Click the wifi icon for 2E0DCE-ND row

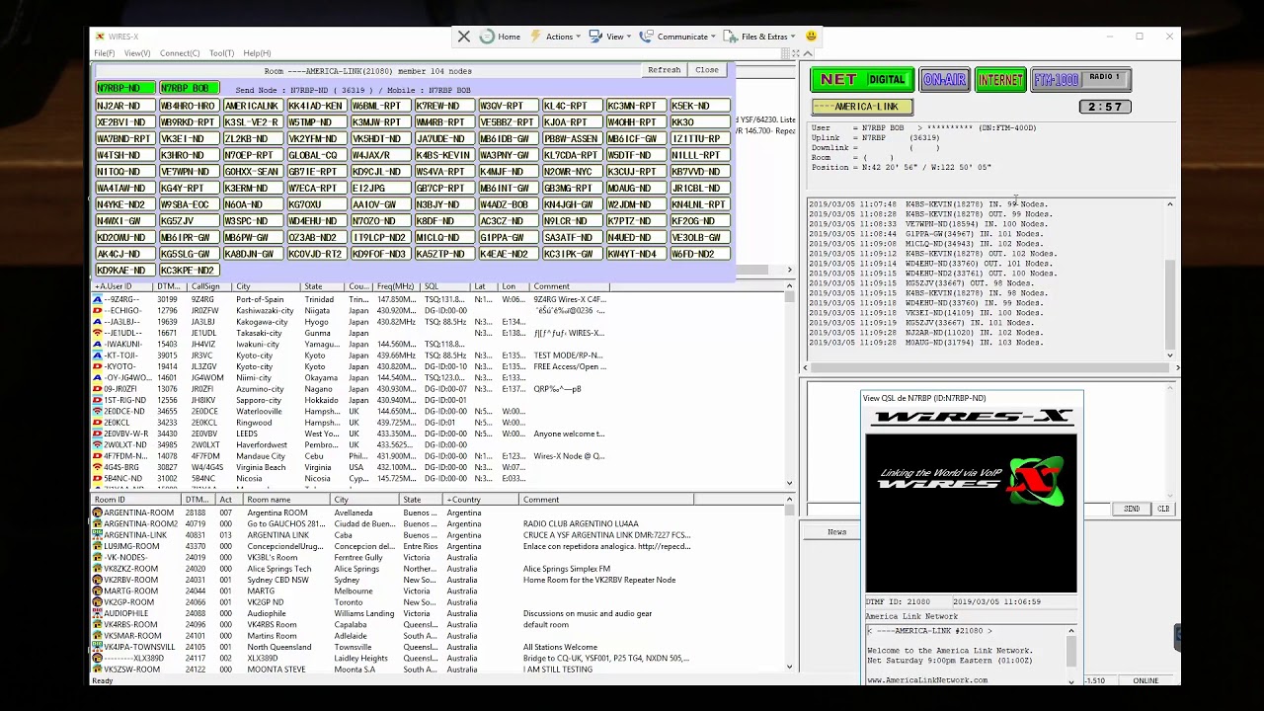(97, 411)
